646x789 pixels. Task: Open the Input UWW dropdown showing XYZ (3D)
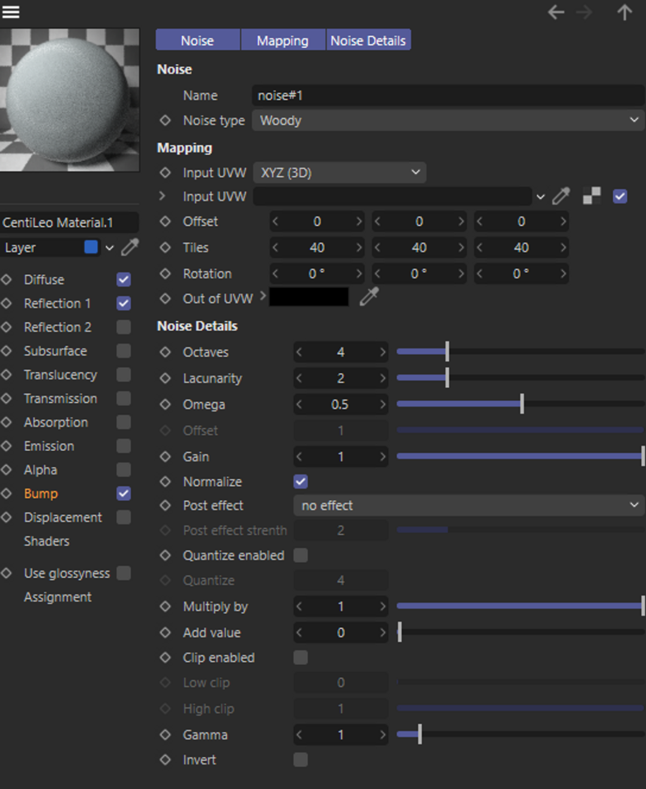tap(340, 172)
